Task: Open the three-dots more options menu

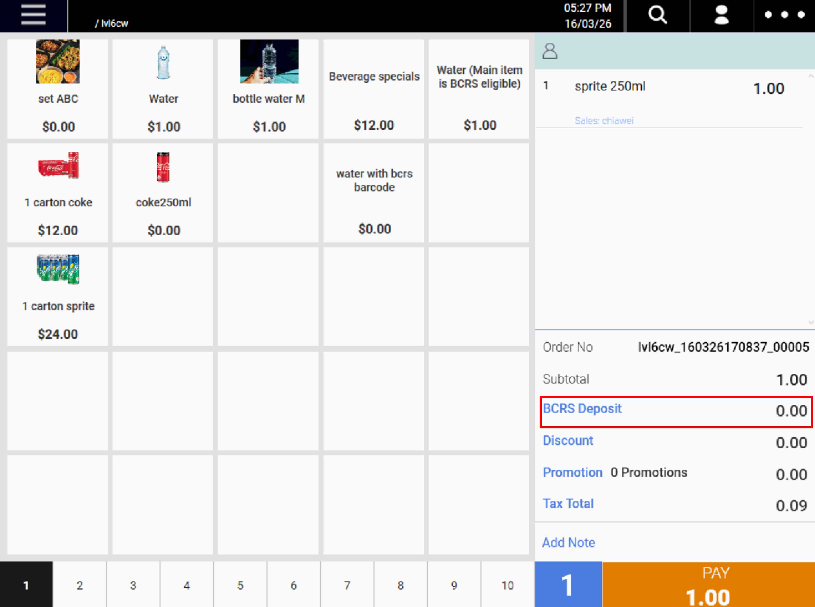Action: click(784, 15)
